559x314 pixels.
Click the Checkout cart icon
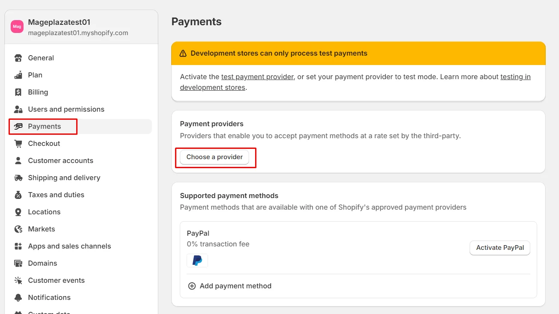coord(18,143)
